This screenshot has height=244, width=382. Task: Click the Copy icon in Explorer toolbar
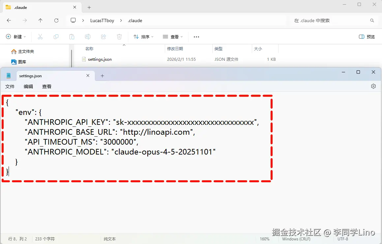[56, 37]
